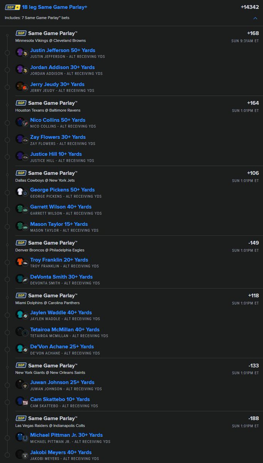The height and width of the screenshot is (463, 263).
Task: Open Jerry Jeudy 30+ Yards leg
Action: pyautogui.click(x=57, y=84)
